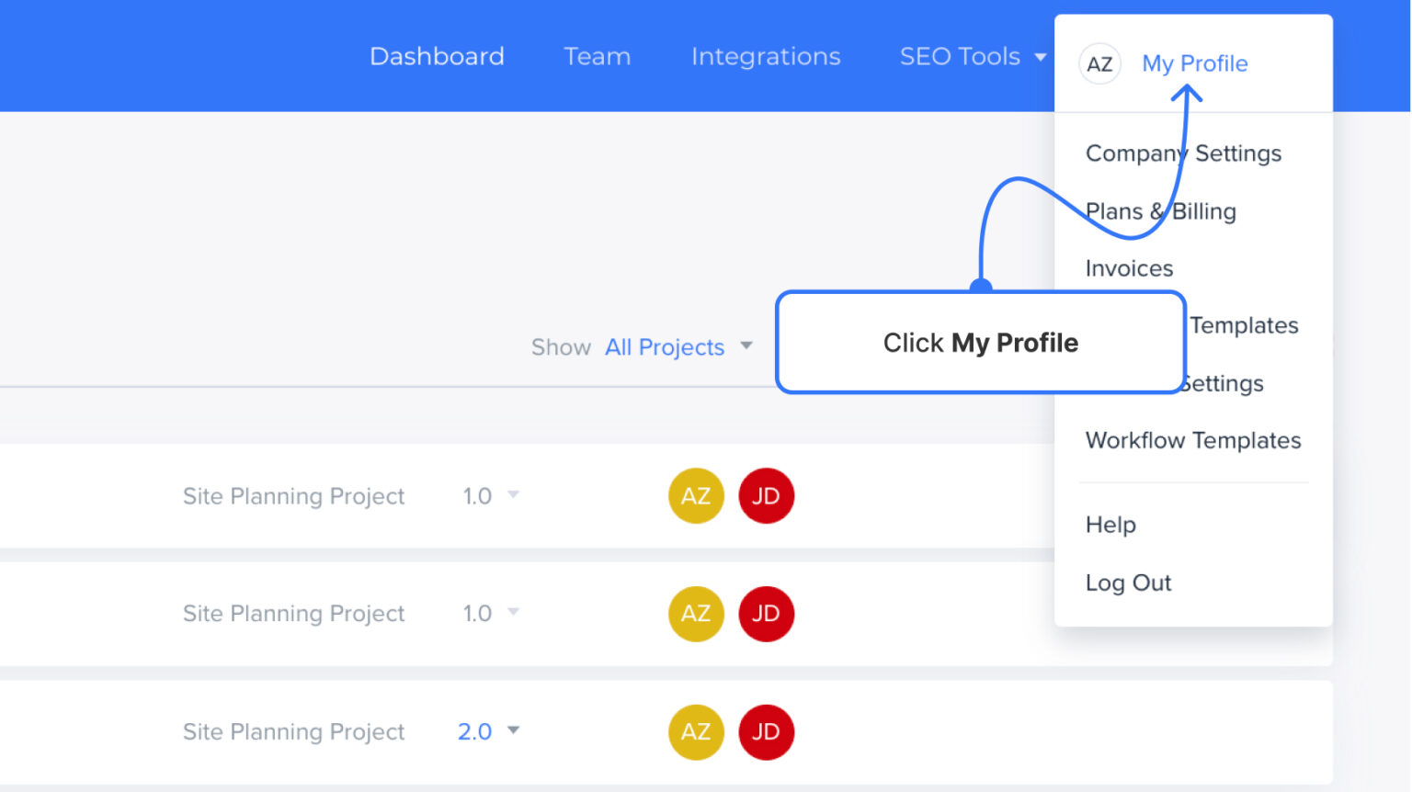
Task: Select Log Out at the bottom of menu
Action: click(x=1128, y=583)
